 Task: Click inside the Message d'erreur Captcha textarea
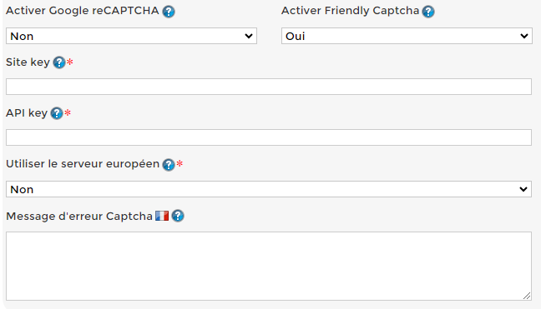(269, 266)
